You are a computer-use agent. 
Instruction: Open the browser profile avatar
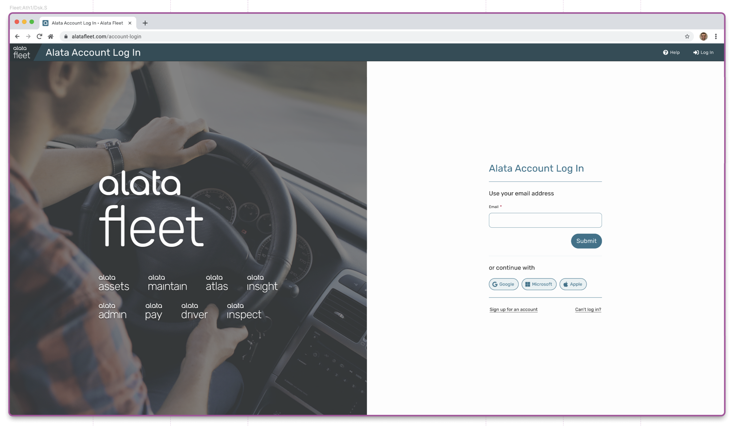point(703,36)
